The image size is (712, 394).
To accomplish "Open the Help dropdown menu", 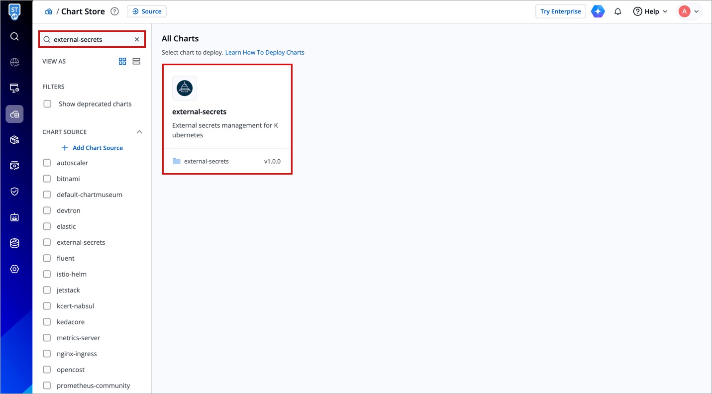I will tap(650, 11).
